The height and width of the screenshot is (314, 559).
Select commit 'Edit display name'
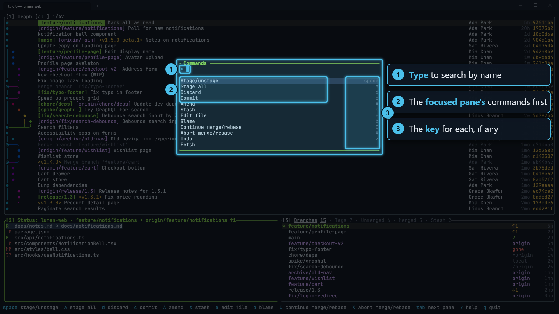tap(279, 52)
